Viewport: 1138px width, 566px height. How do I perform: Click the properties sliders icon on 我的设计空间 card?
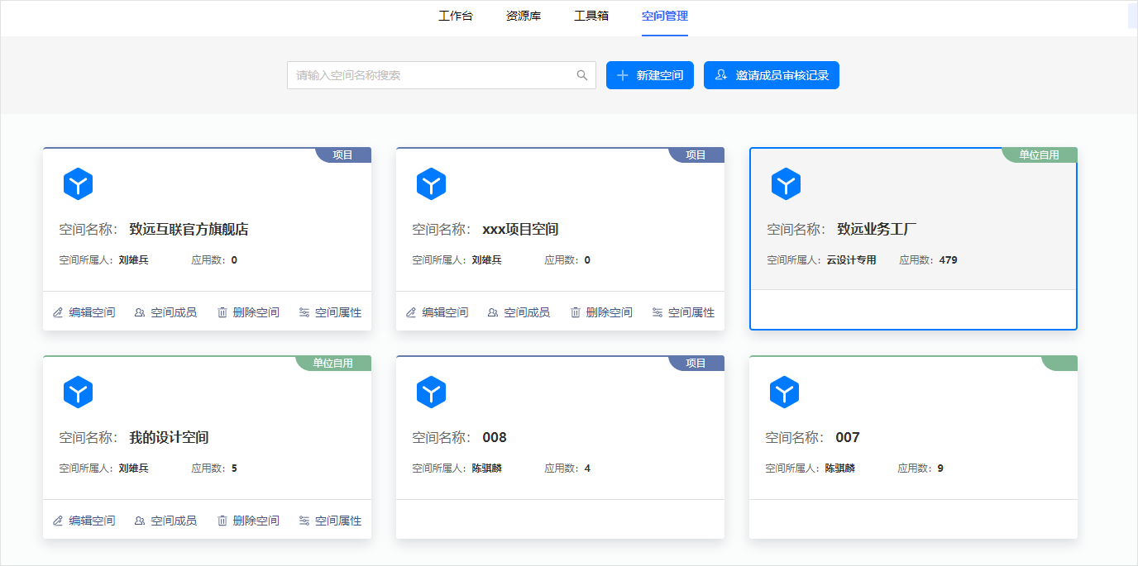click(x=304, y=521)
